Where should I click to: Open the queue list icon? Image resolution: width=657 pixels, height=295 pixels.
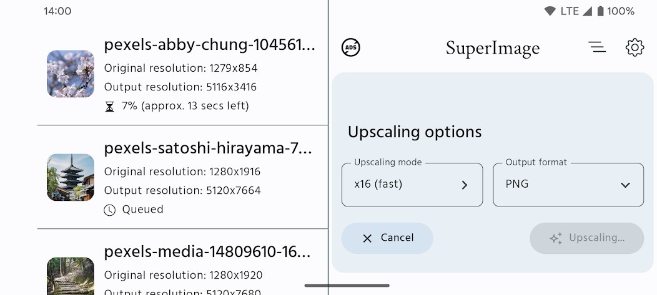point(596,47)
